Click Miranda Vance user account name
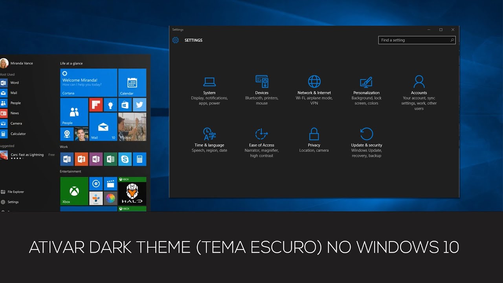 (x=22, y=63)
